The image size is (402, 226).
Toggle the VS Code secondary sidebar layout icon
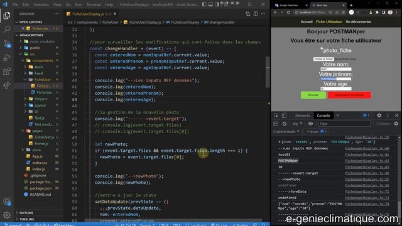click(217, 4)
